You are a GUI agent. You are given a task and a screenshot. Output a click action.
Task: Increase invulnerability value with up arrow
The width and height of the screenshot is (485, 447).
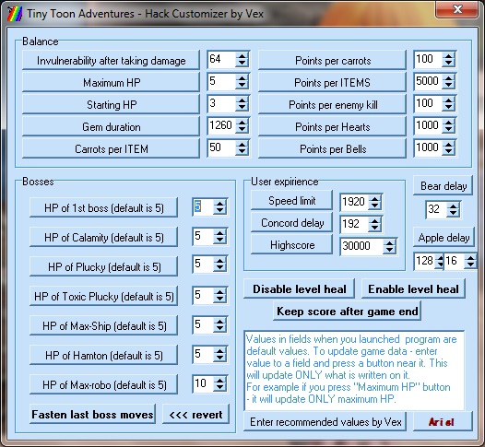(242, 56)
